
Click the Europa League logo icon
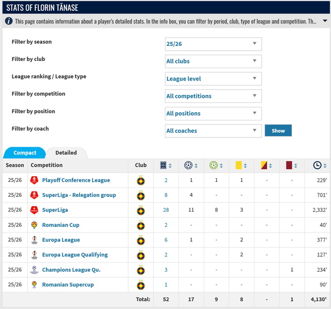pyautogui.click(x=34, y=240)
